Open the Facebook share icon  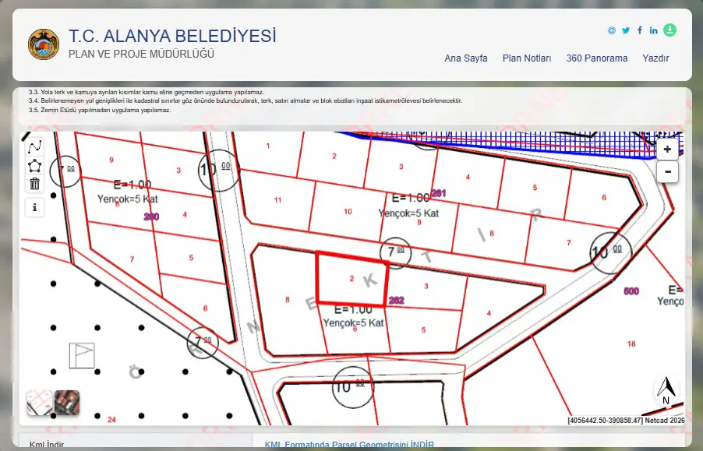(x=640, y=30)
